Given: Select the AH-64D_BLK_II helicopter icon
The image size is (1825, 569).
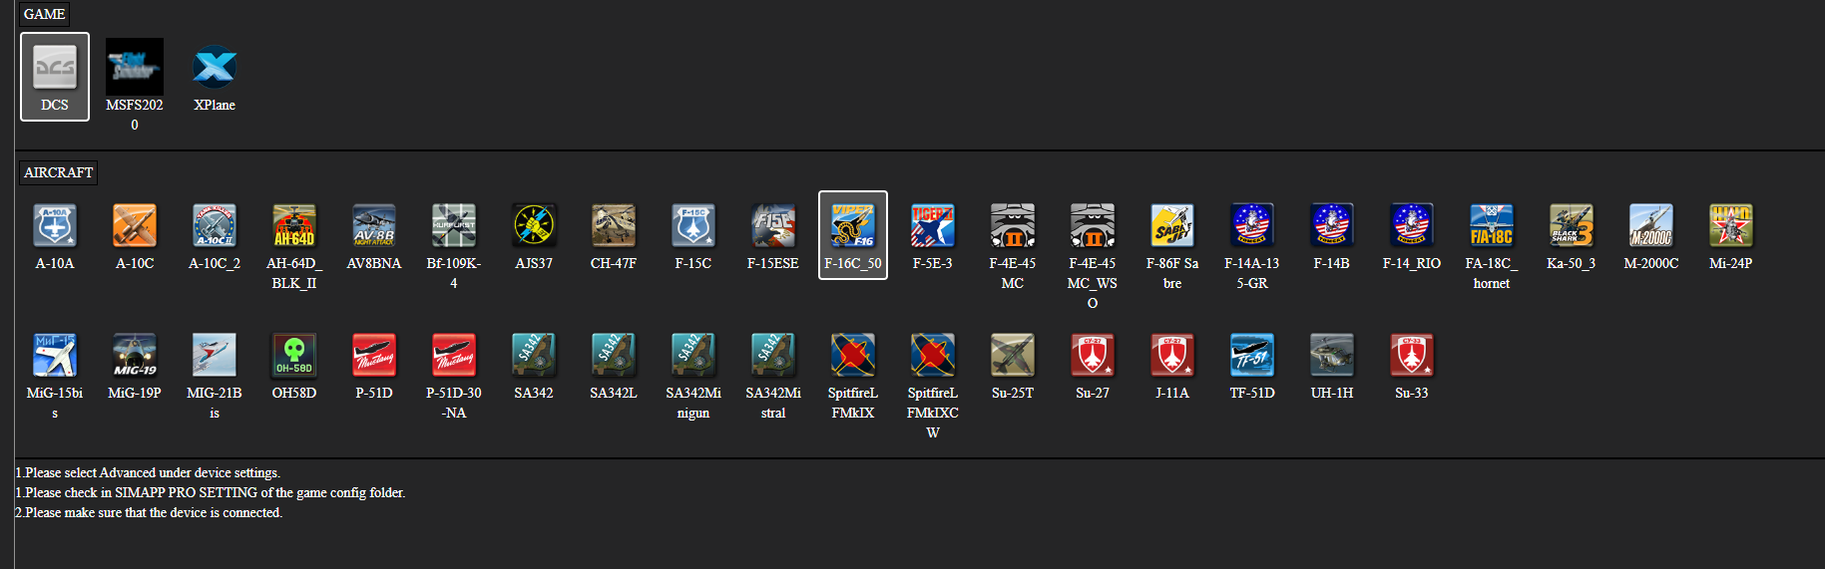Looking at the screenshot, I should (294, 225).
